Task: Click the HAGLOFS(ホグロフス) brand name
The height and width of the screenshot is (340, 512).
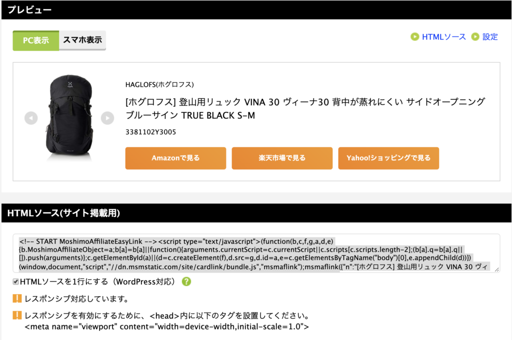Action: 159,85
